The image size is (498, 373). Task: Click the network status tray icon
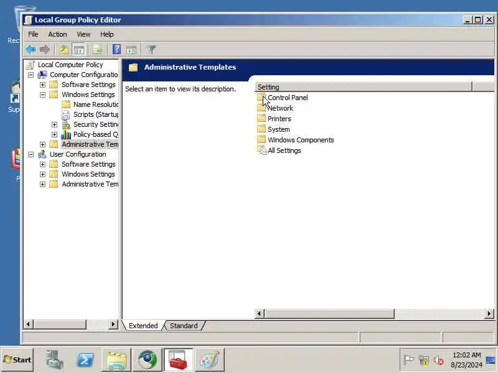[x=424, y=360]
